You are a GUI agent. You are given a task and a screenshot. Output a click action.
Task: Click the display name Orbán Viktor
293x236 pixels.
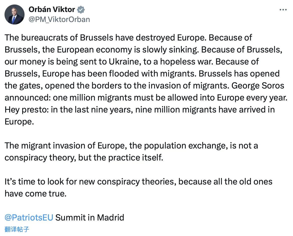click(x=52, y=10)
